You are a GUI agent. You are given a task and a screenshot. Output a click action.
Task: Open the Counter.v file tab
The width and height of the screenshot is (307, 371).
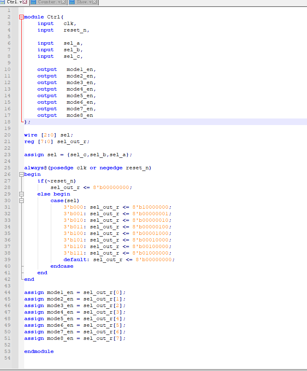click(x=49, y=2)
